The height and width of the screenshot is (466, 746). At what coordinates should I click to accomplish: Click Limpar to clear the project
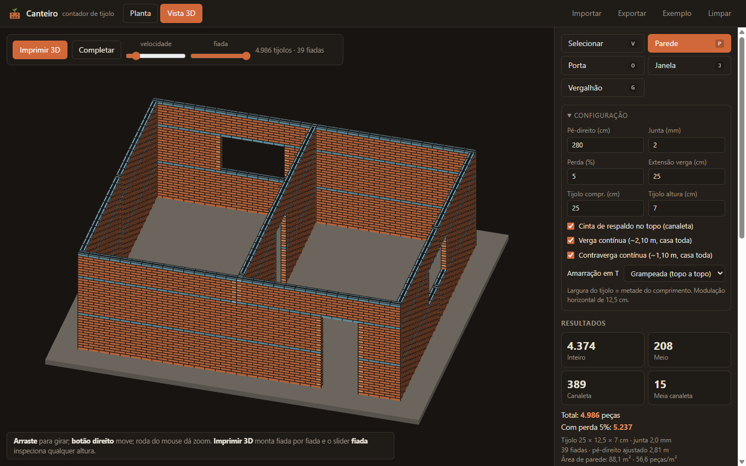click(719, 14)
